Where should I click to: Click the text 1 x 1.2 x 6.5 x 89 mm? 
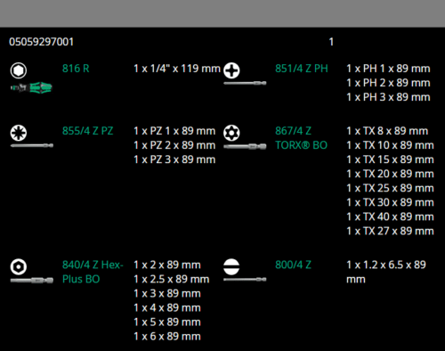point(386,272)
